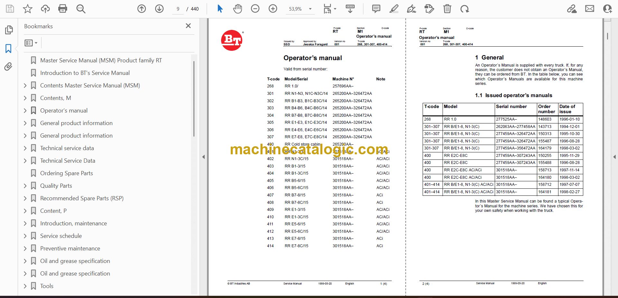Edit the current page number field

tap(178, 9)
